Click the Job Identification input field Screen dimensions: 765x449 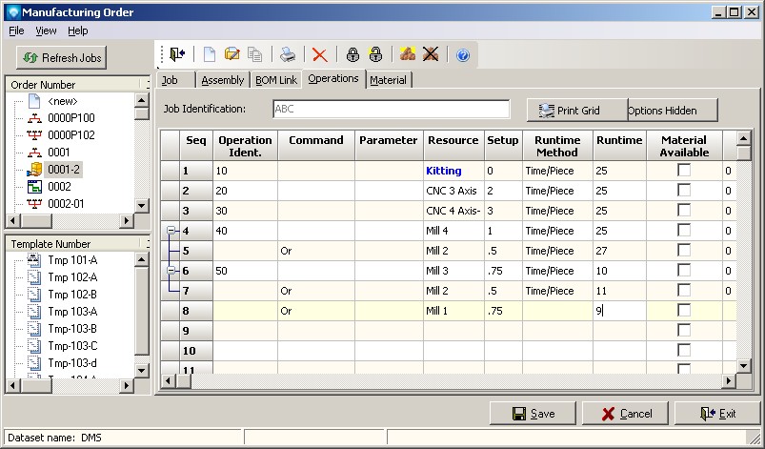click(391, 110)
